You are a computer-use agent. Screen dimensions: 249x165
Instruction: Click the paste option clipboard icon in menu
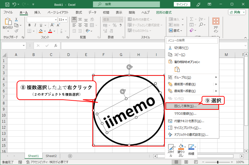[x=177, y=69]
